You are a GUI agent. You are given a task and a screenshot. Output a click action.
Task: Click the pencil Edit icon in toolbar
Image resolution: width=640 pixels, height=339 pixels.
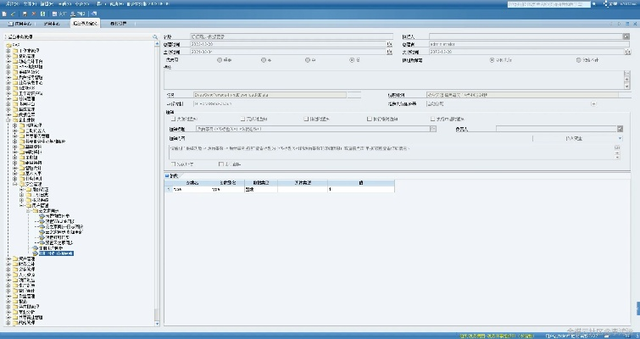point(14,14)
